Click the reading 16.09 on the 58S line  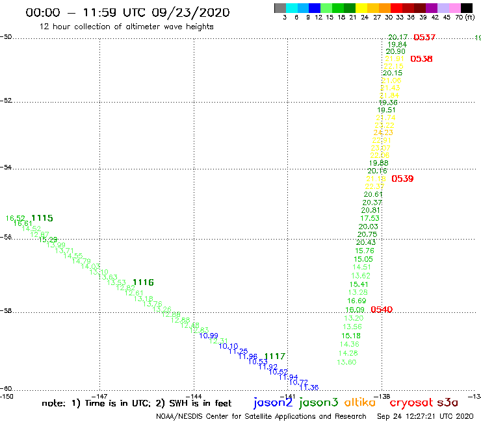click(355, 310)
